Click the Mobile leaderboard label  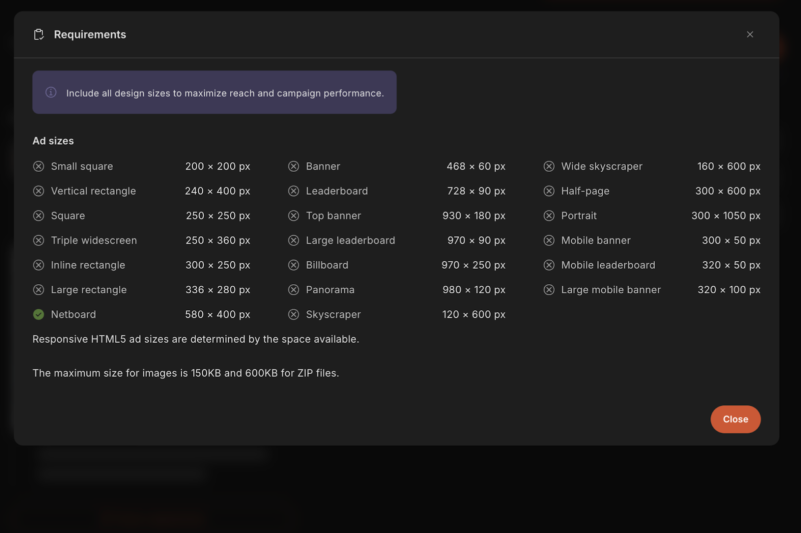click(x=608, y=265)
